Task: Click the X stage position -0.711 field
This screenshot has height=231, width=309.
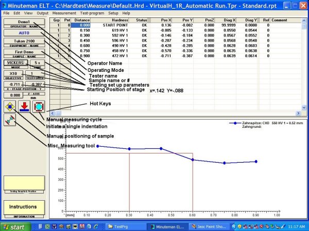Action: click(13, 85)
